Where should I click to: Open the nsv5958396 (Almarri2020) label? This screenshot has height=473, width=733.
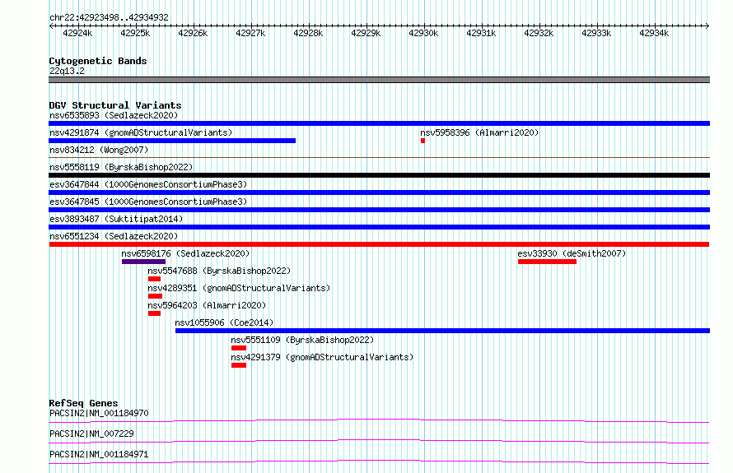tap(479, 132)
